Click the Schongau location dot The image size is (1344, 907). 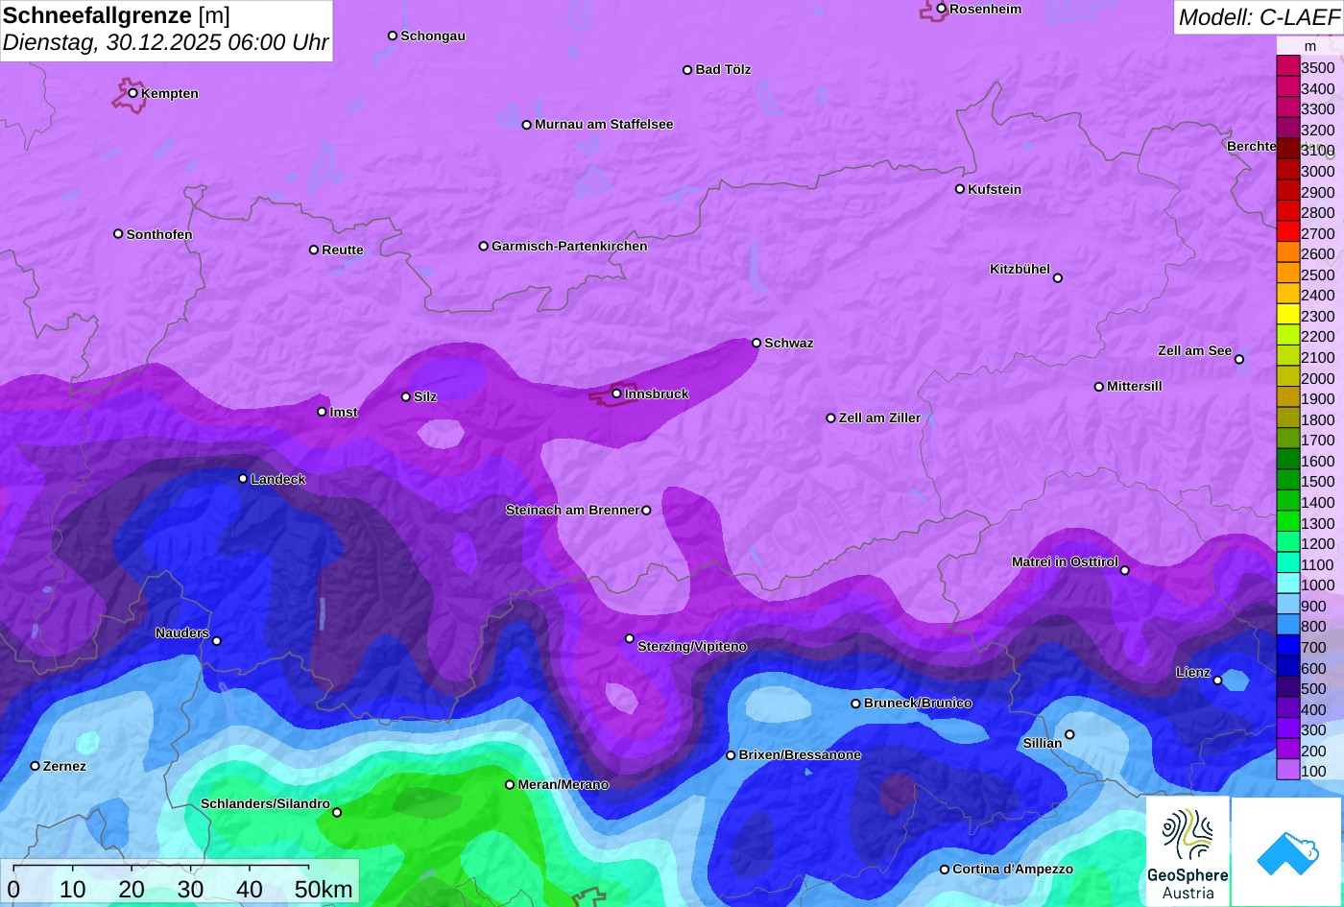393,36
